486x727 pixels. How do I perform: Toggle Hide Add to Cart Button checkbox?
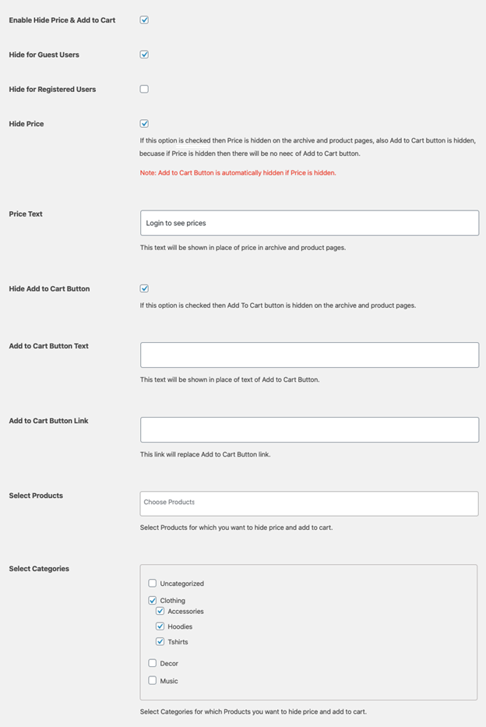144,288
